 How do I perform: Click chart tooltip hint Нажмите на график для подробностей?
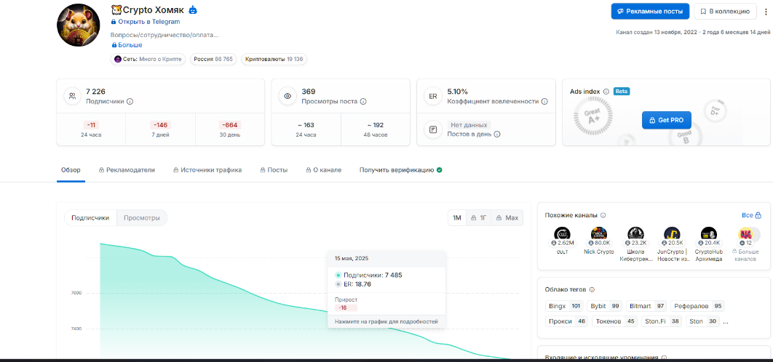point(386,321)
